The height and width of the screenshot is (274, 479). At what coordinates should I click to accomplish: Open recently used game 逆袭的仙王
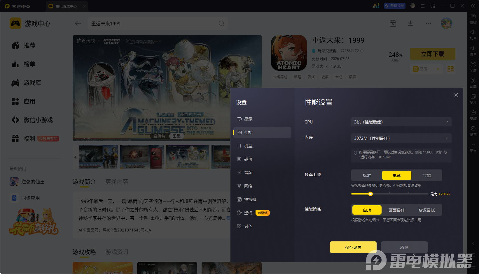27,182
